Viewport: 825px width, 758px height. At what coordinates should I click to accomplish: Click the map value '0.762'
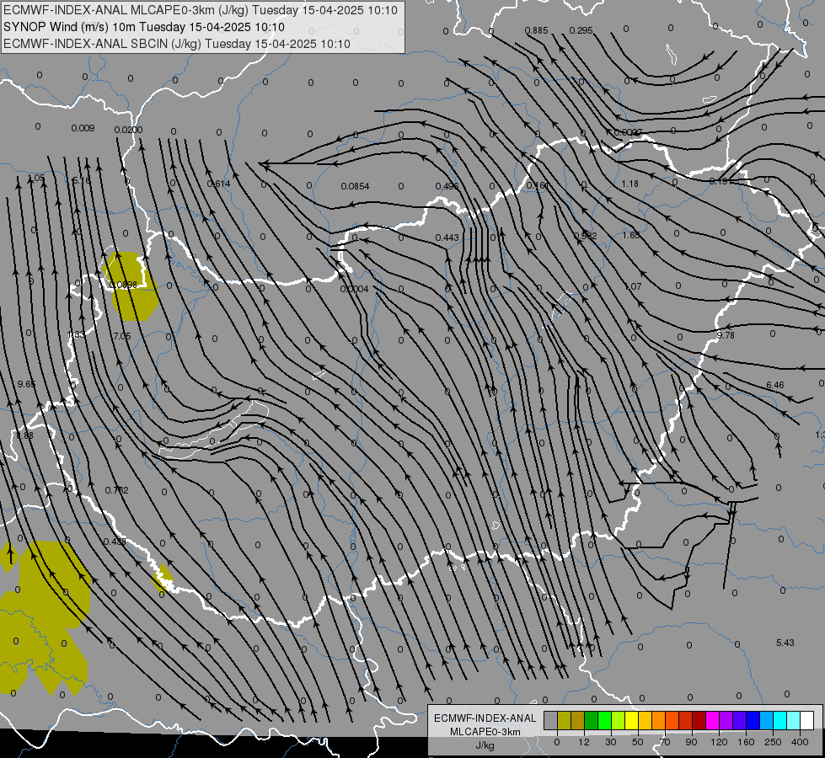(117, 489)
